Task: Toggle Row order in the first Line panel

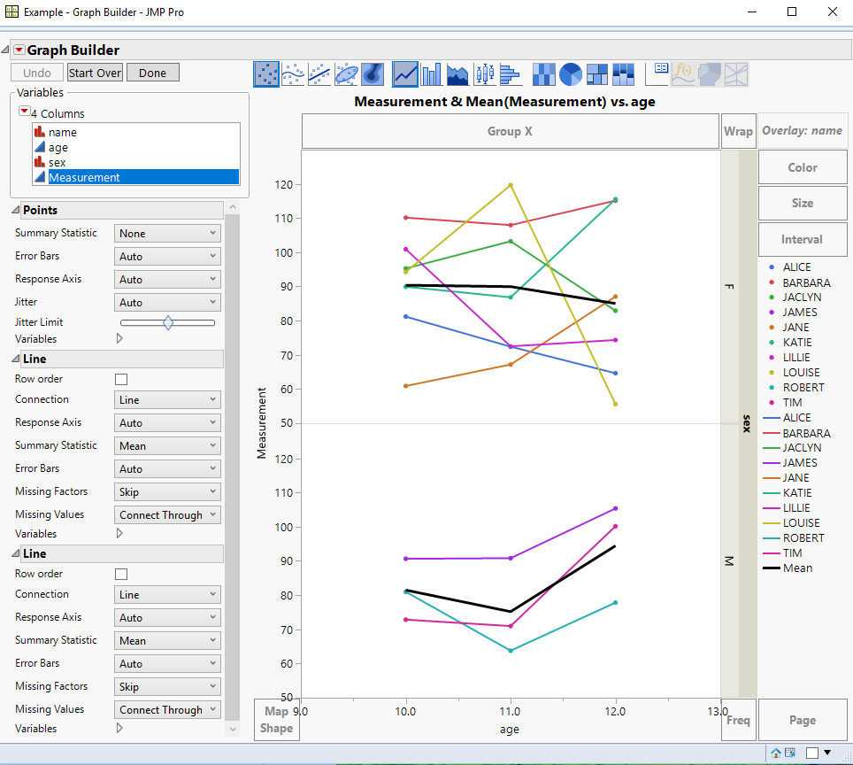Action: coord(121,378)
